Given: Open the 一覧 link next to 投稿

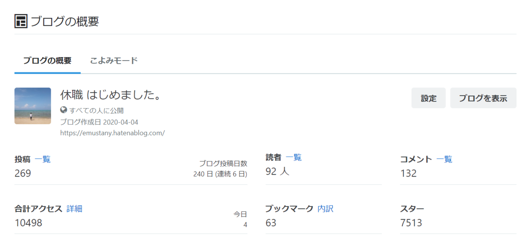Looking at the screenshot, I should (43, 159).
